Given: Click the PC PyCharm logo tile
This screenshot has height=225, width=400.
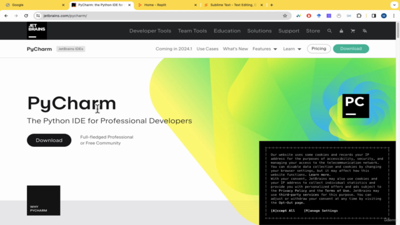Looking at the screenshot, I should coord(356,106).
